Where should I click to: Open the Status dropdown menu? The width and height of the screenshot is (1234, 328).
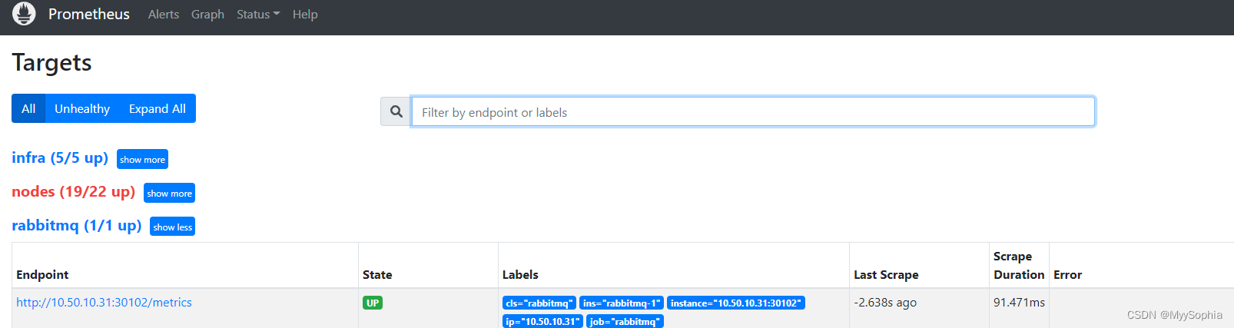click(258, 15)
